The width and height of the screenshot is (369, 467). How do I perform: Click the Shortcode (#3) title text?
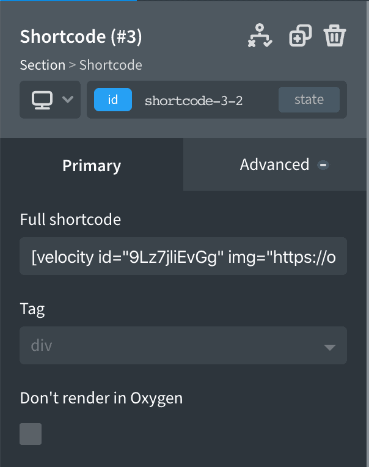point(81,37)
